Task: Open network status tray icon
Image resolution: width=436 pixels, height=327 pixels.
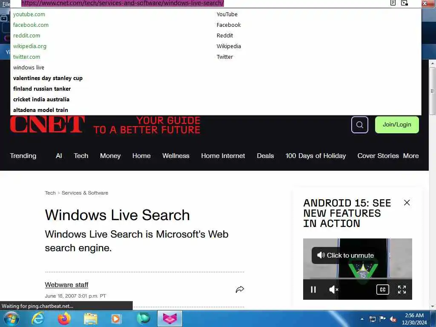Action: [x=372, y=319]
